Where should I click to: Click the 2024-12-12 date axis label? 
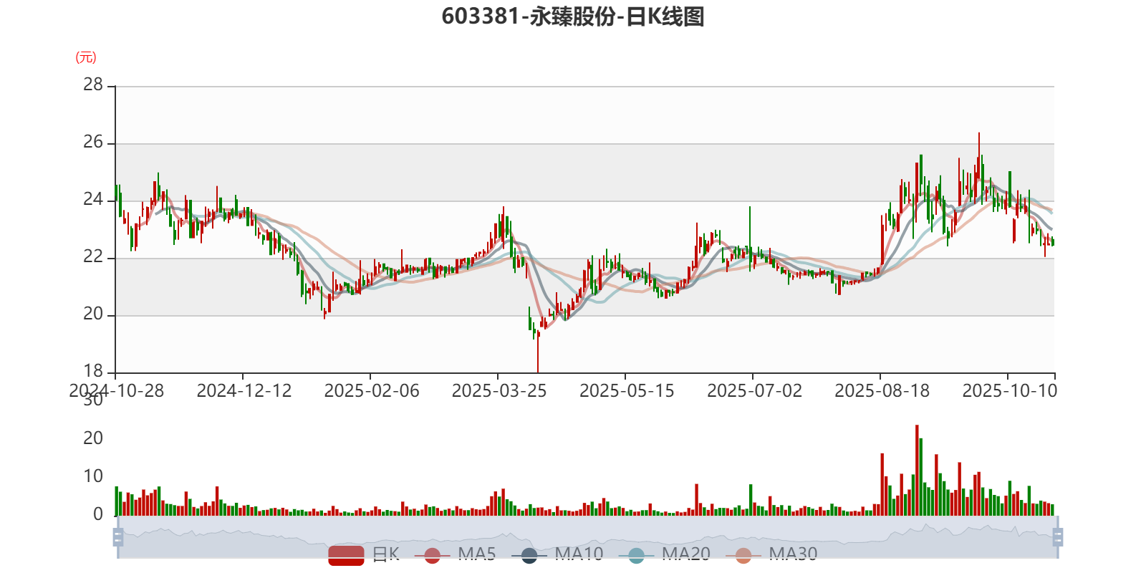[x=244, y=391]
